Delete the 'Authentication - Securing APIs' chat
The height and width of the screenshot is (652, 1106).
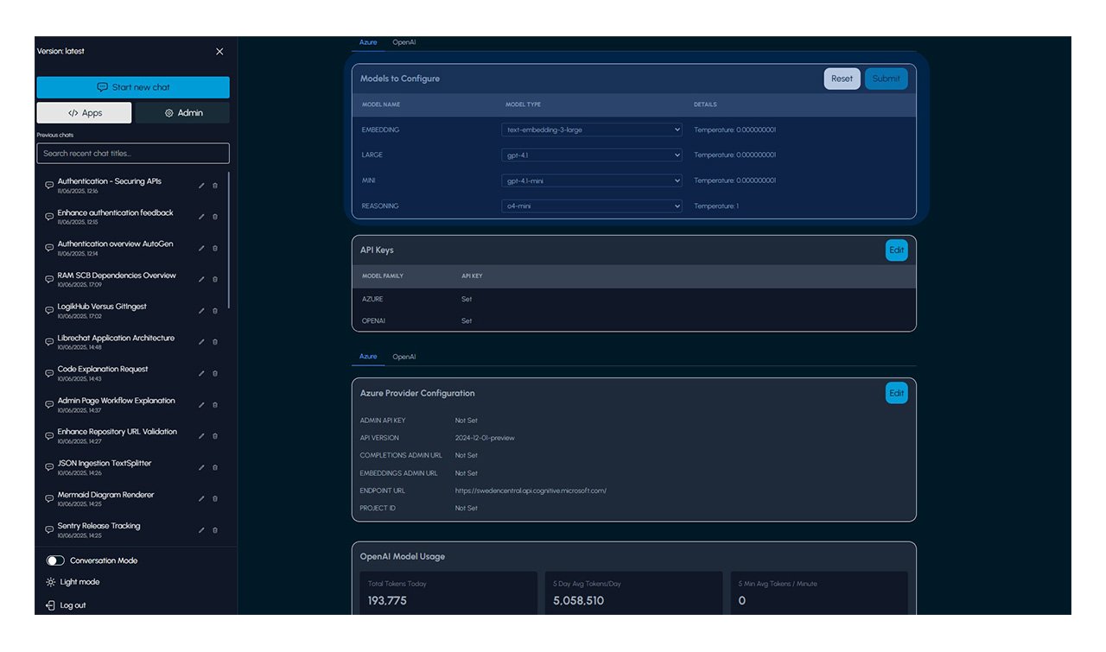point(214,186)
